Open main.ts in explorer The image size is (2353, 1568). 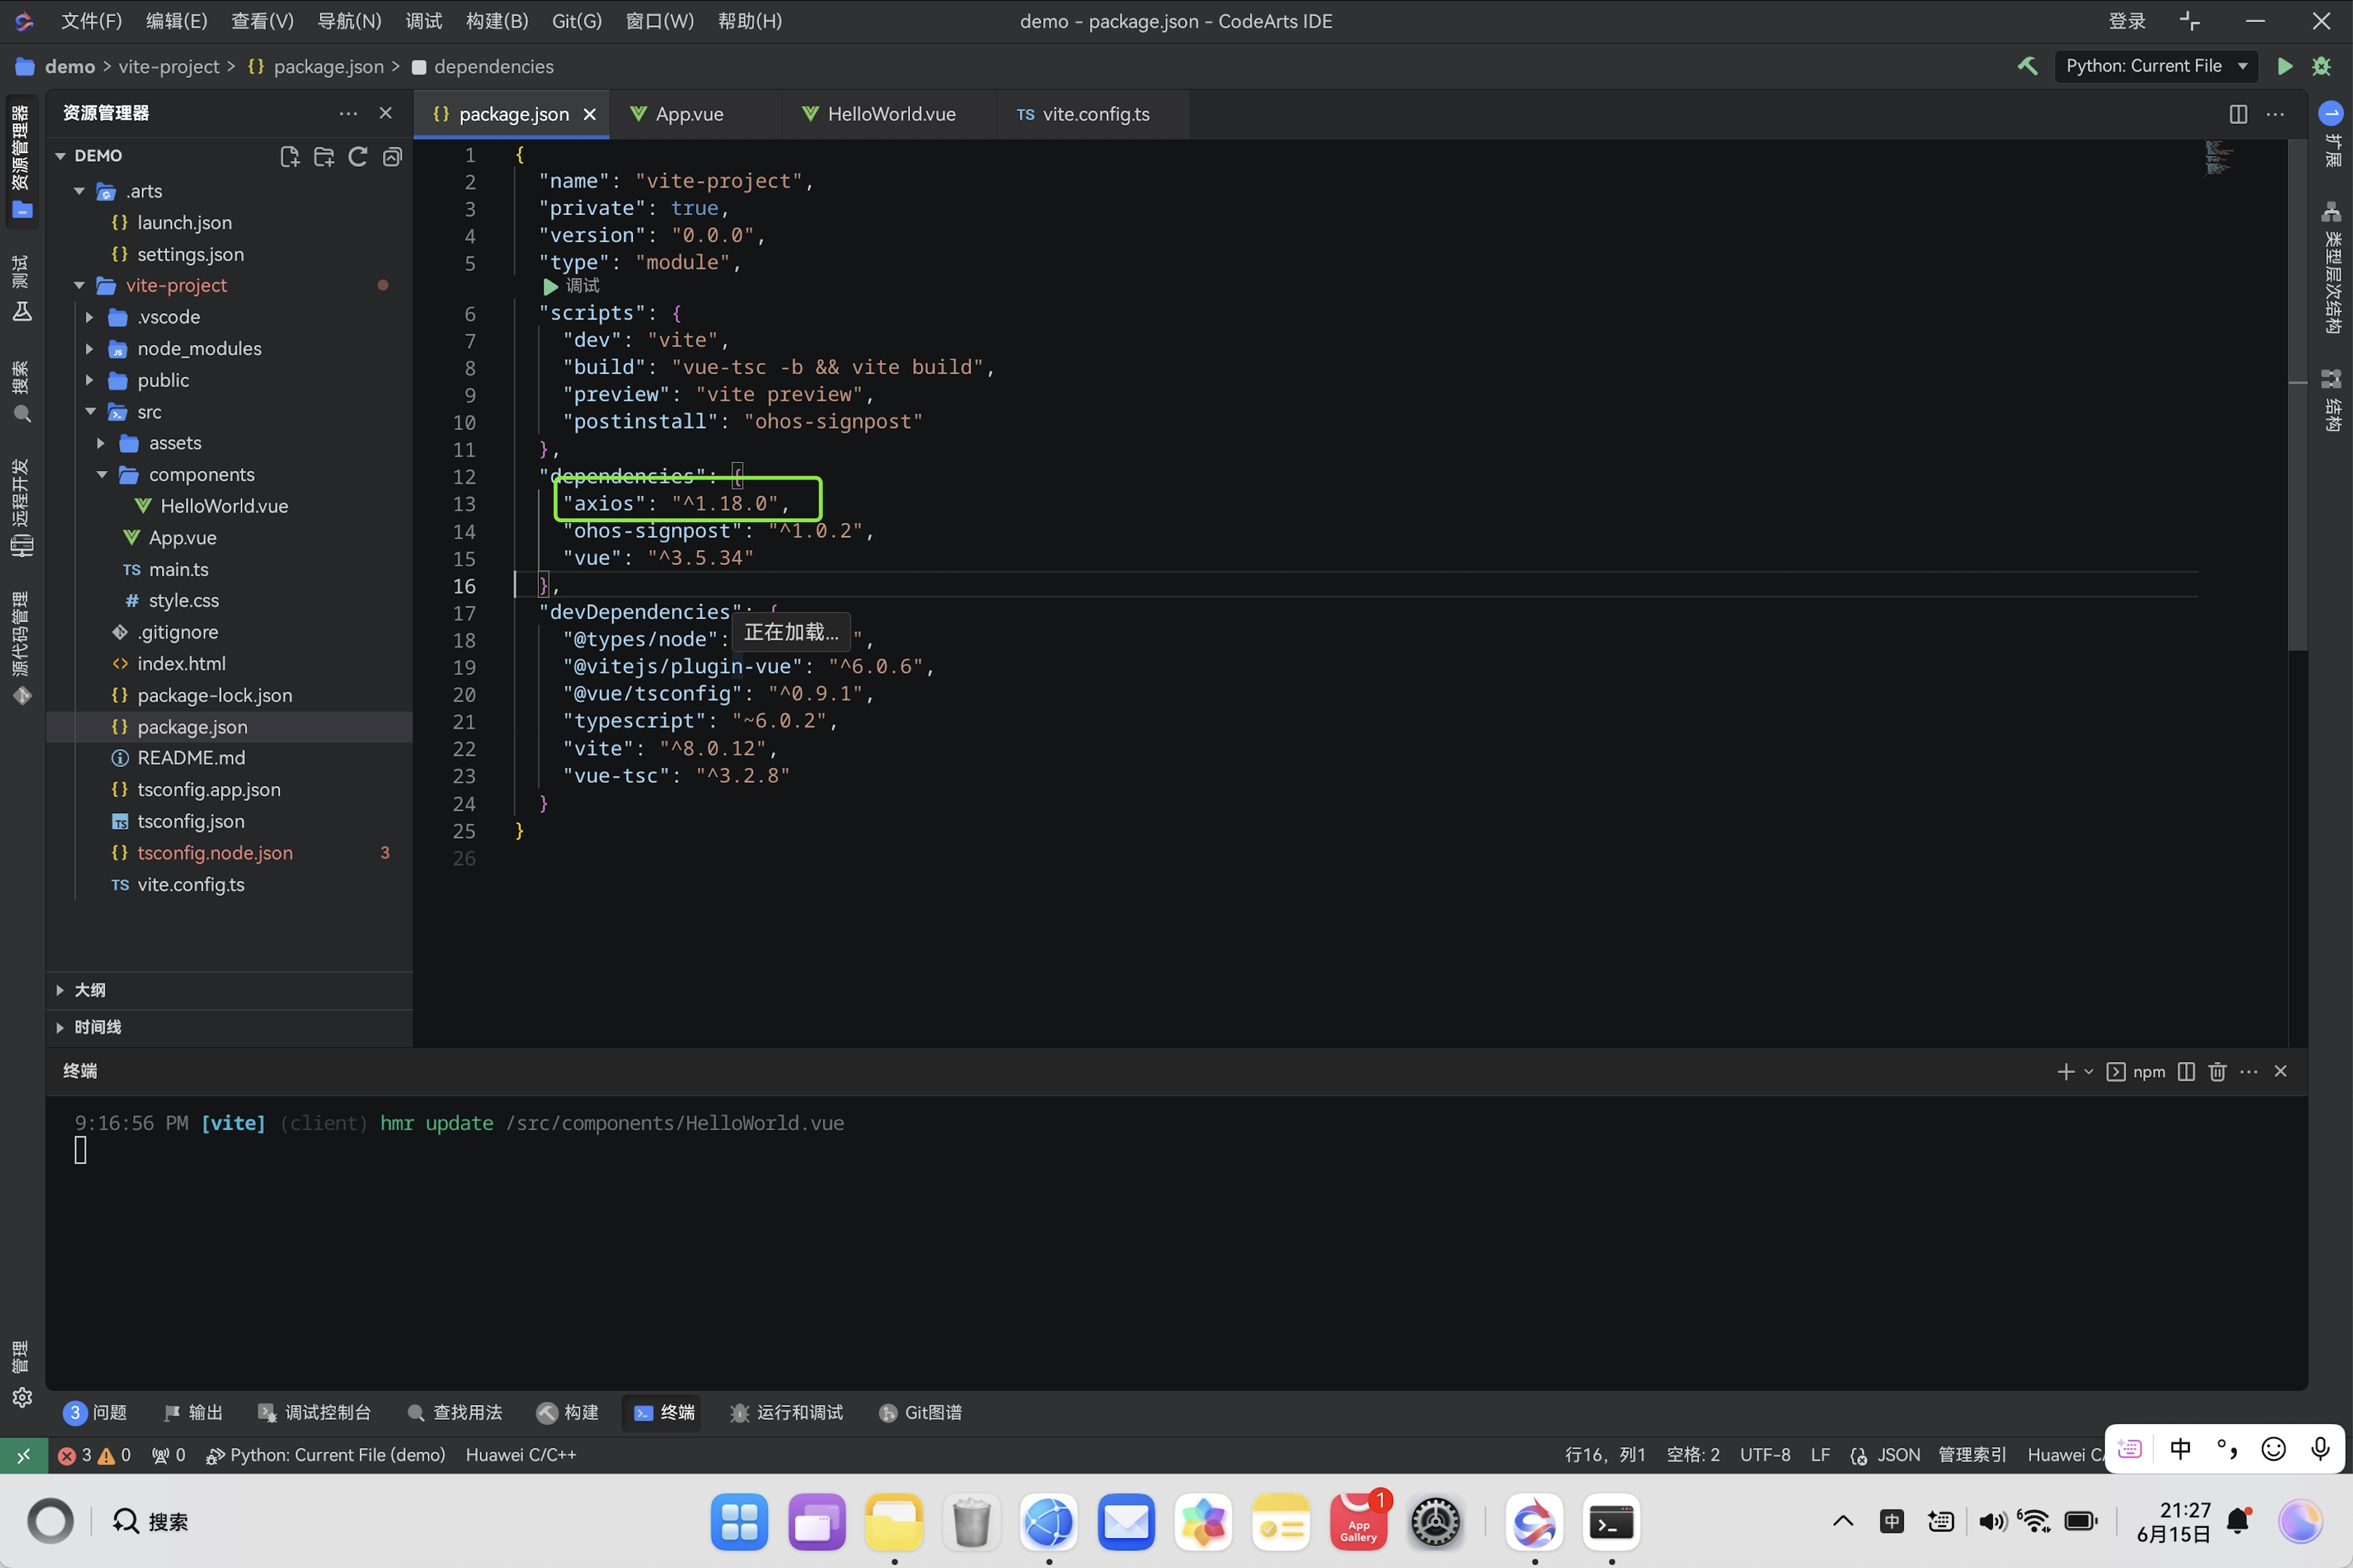229,569
